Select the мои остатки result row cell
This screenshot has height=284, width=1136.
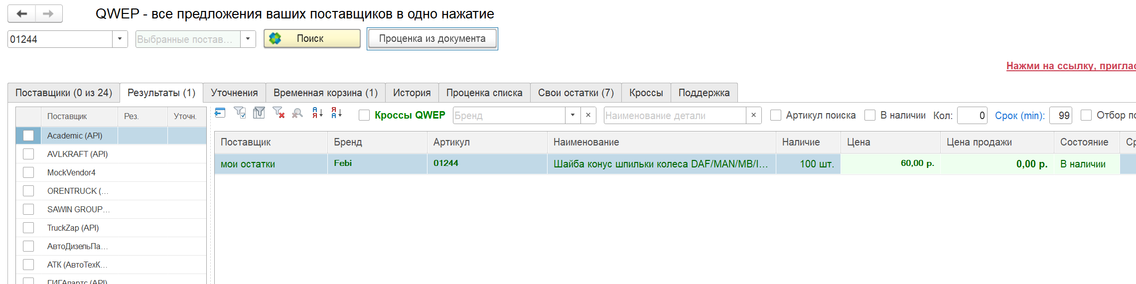[x=271, y=164]
